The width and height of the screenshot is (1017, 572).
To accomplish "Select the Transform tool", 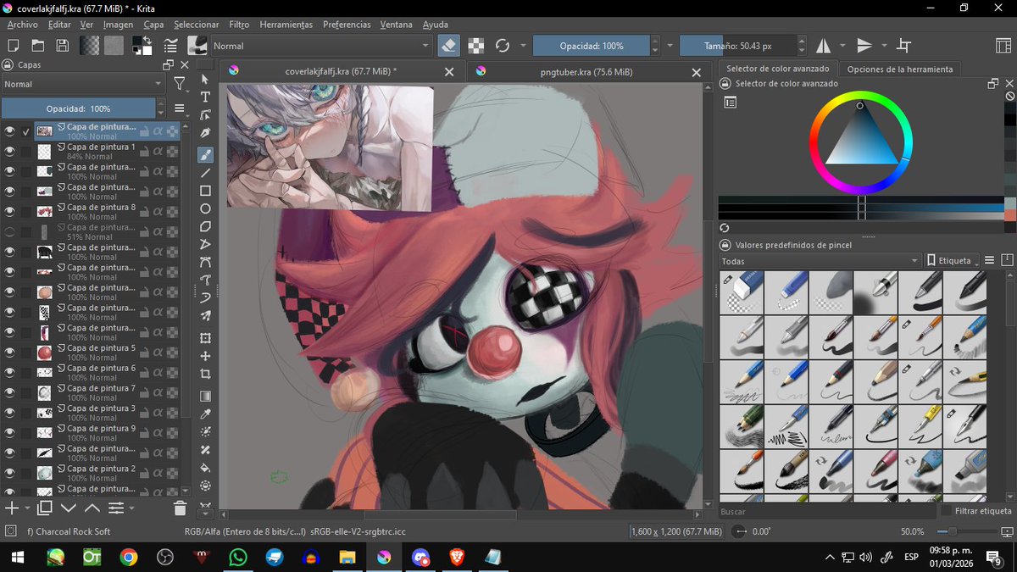I will click(x=205, y=338).
